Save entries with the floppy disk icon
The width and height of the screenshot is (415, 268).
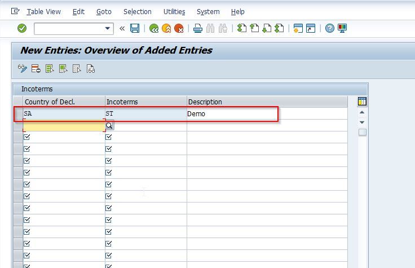pyautogui.click(x=135, y=28)
